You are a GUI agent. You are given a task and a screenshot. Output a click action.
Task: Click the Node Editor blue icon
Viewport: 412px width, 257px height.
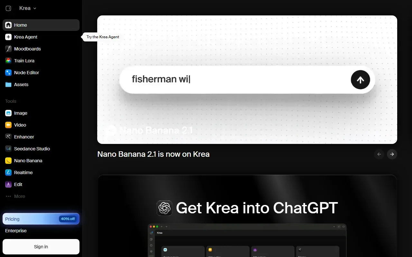pyautogui.click(x=8, y=73)
